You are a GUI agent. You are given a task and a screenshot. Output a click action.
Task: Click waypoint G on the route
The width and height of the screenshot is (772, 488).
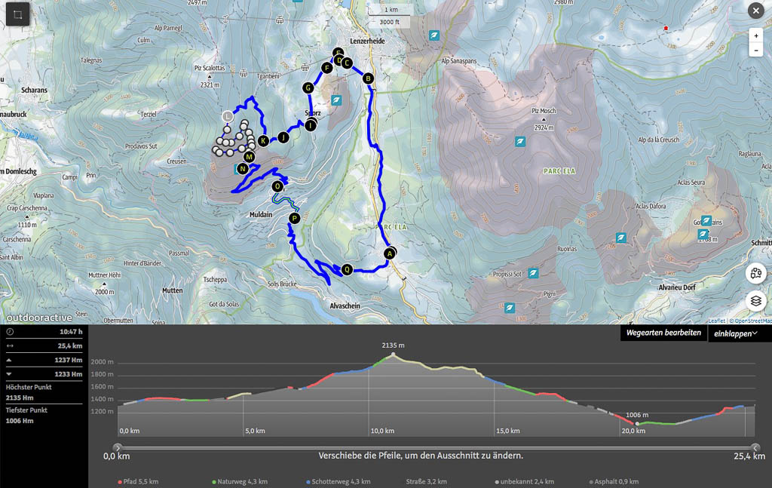[x=308, y=88]
